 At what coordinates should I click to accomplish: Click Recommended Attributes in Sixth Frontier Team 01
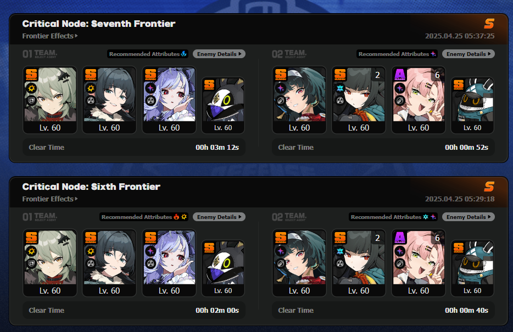coord(137,217)
